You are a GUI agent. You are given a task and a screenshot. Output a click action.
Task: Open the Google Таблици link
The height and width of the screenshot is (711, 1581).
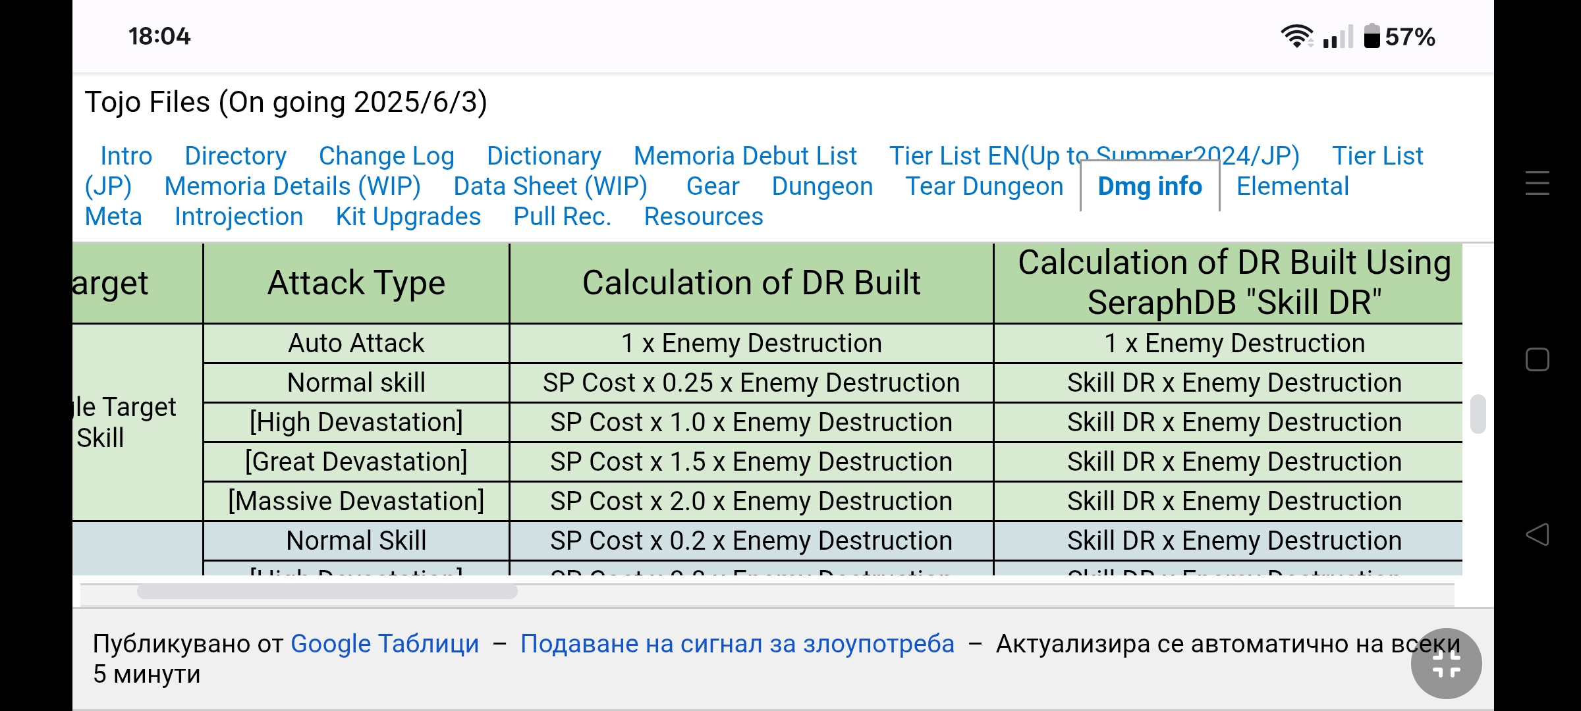[385, 643]
